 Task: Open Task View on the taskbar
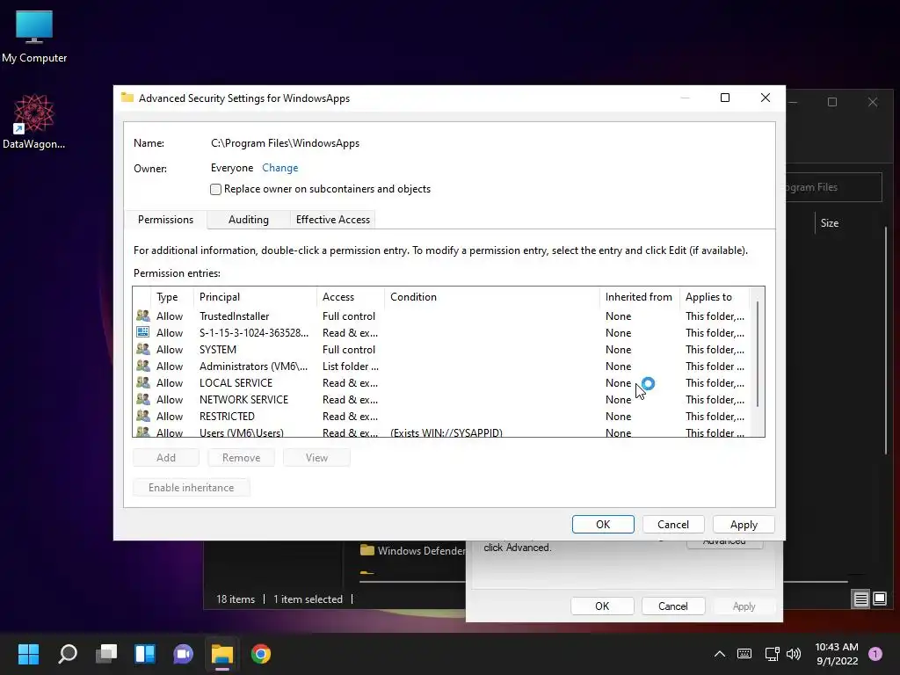(x=106, y=654)
